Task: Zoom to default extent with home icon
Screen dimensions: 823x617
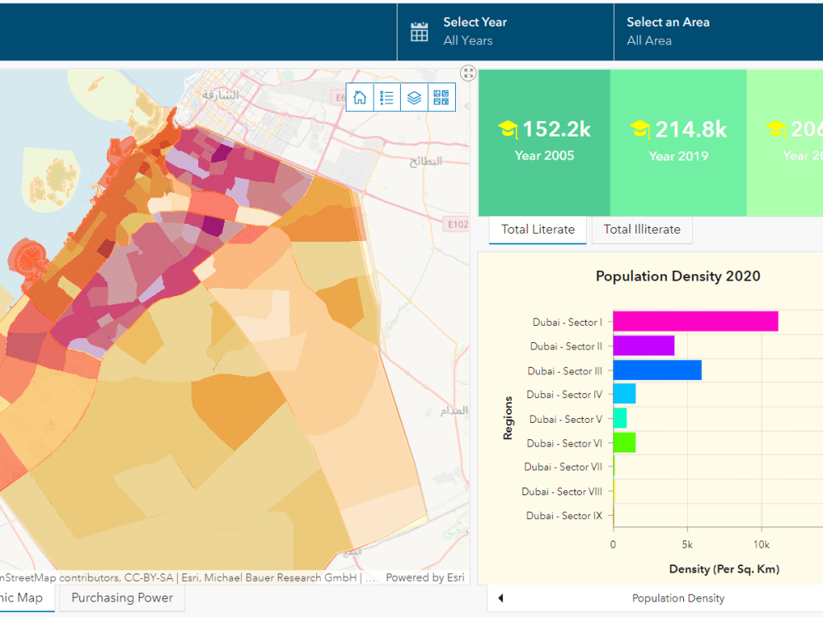Action: click(x=359, y=97)
